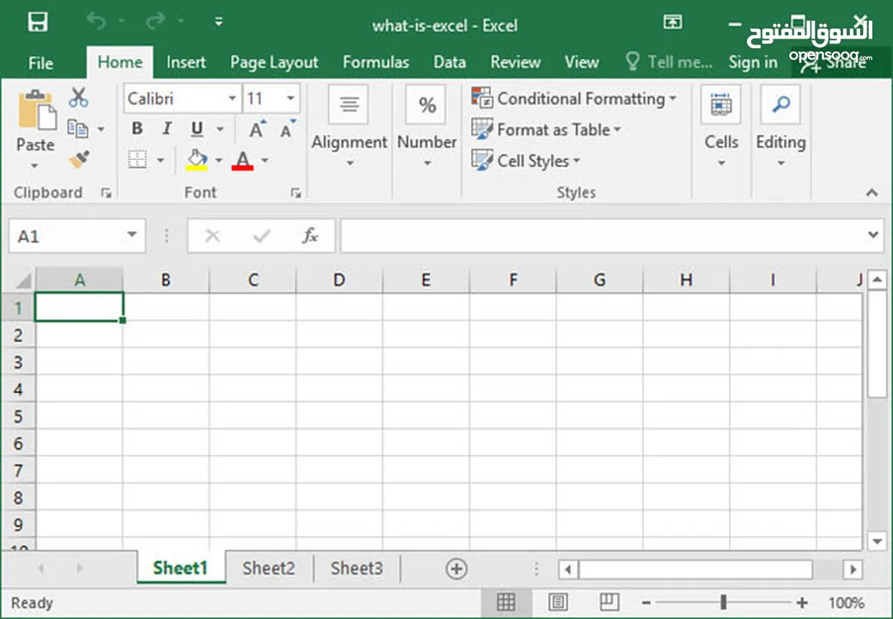The width and height of the screenshot is (893, 619).
Task: Copy selection with the Copy icon
Action: [78, 129]
